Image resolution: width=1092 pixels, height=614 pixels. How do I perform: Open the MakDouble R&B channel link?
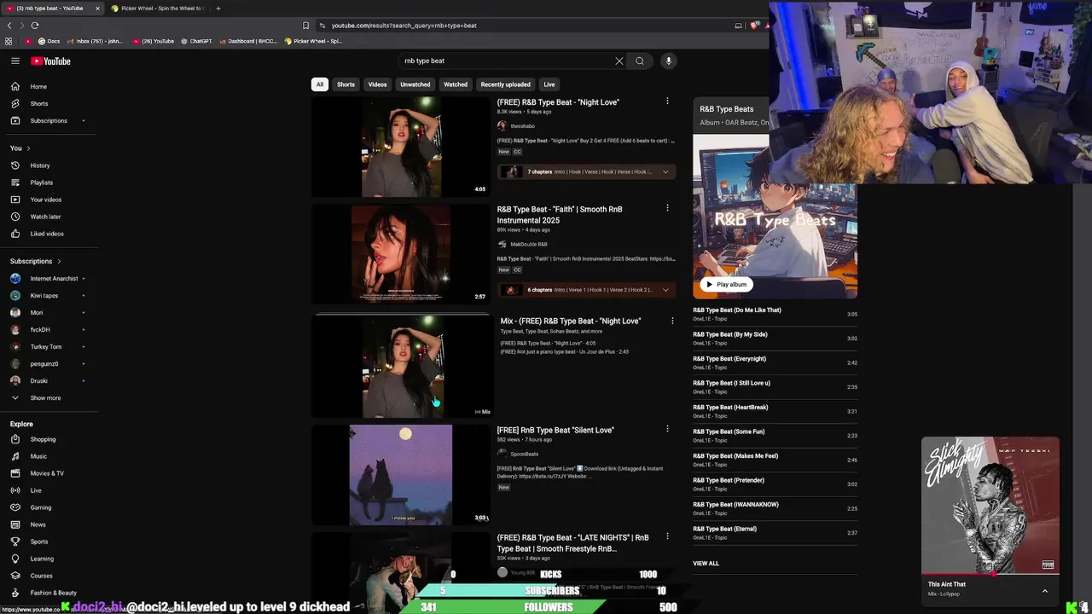pos(529,245)
